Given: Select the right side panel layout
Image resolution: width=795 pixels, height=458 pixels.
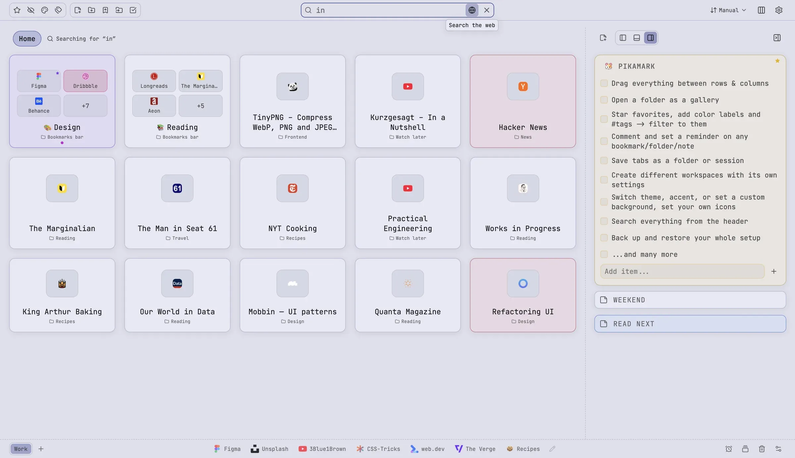Looking at the screenshot, I should point(651,38).
